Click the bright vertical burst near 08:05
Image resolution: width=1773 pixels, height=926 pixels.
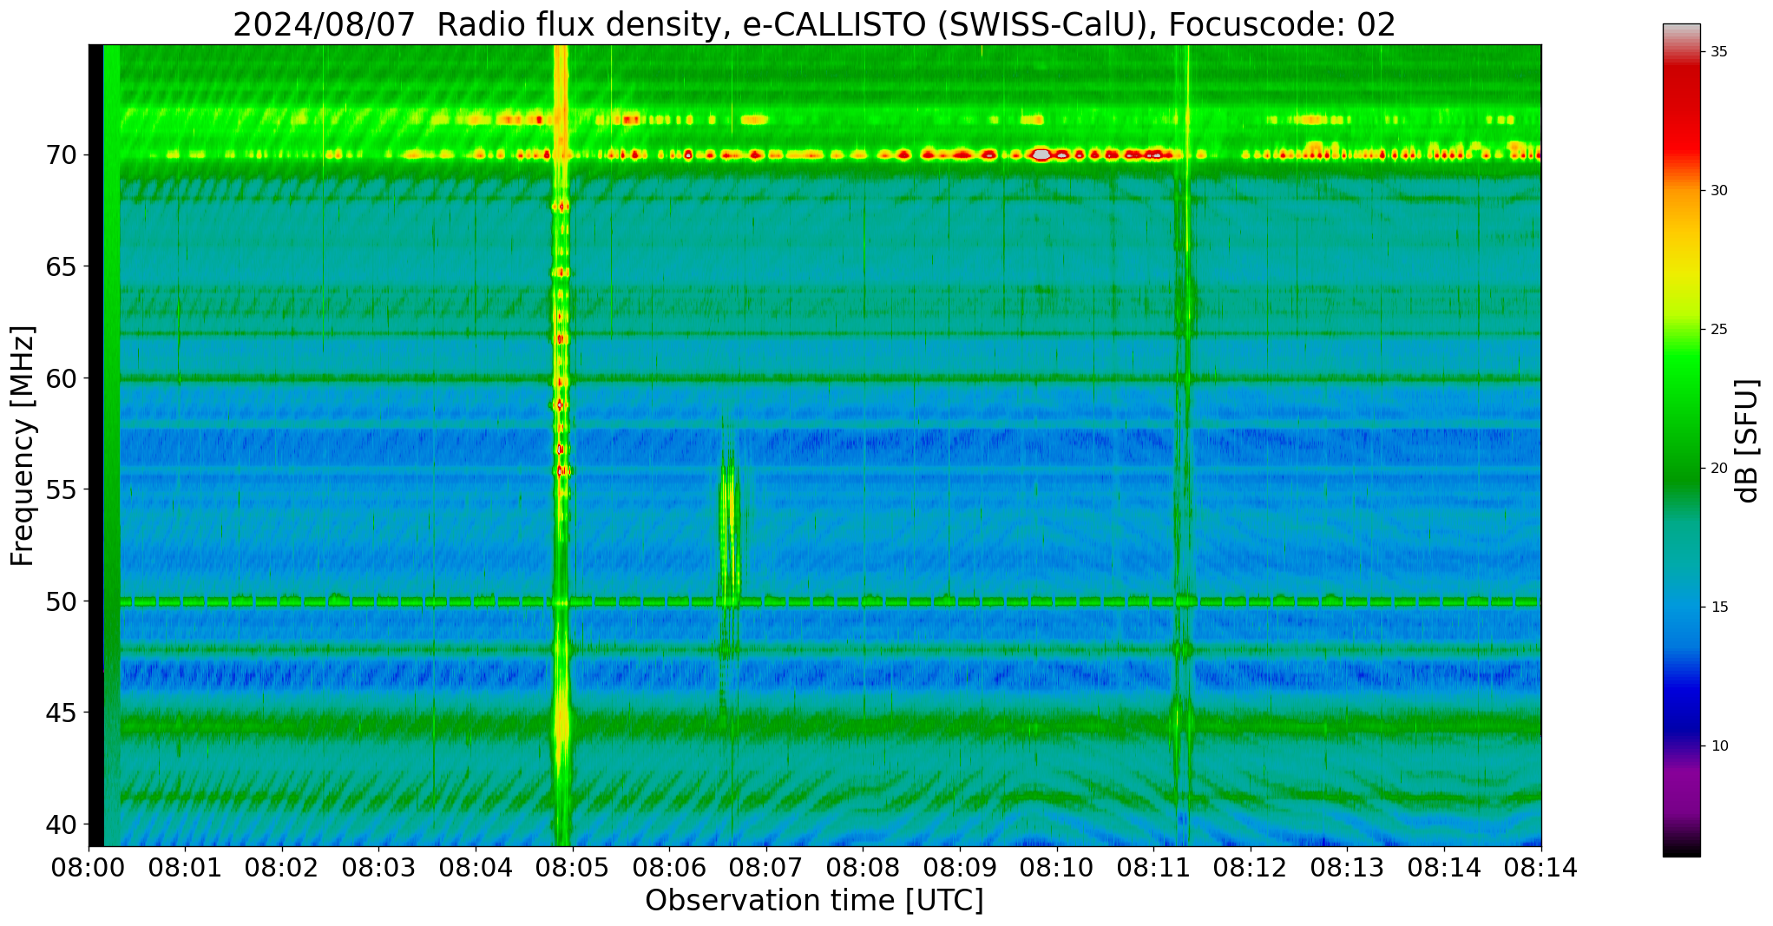click(561, 445)
